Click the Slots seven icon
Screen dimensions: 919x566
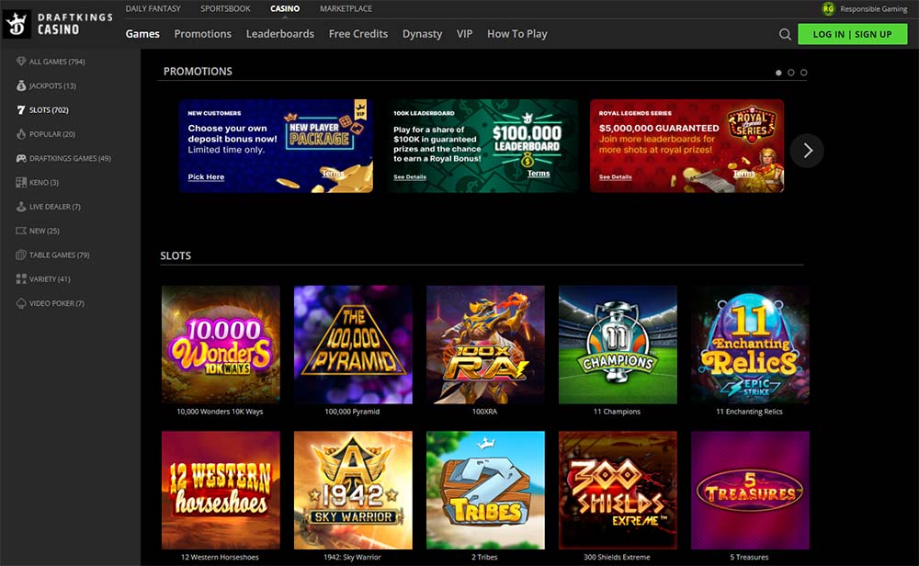[x=21, y=109]
